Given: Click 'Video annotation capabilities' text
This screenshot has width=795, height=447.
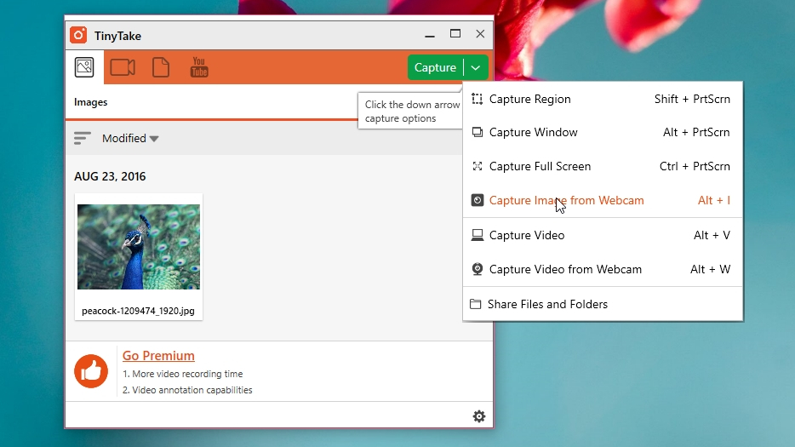Looking at the screenshot, I should click(x=192, y=390).
